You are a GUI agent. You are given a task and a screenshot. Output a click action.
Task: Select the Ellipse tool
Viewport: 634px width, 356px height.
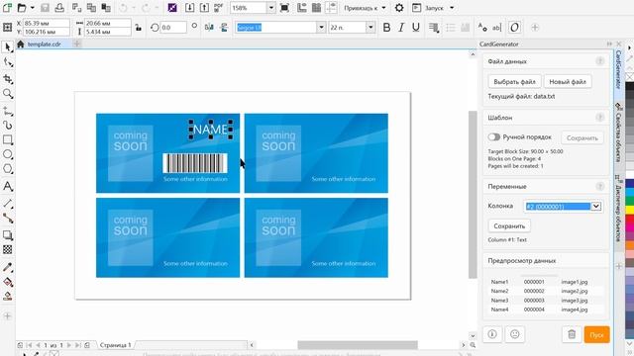8,154
